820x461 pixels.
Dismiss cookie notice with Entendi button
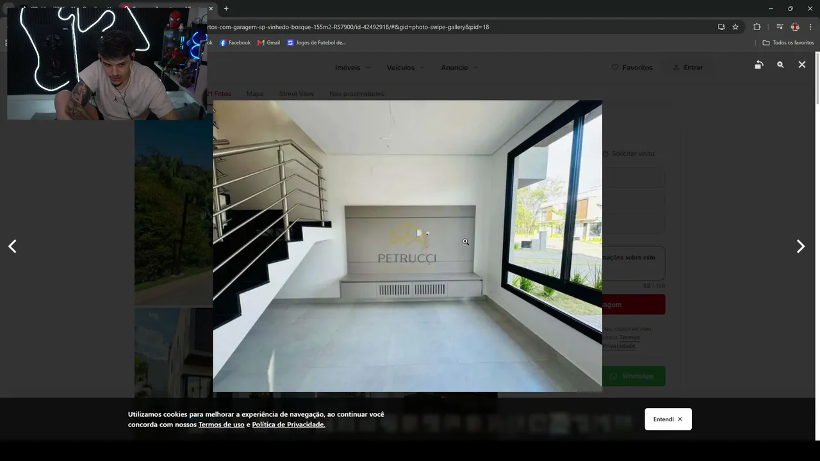tap(668, 419)
